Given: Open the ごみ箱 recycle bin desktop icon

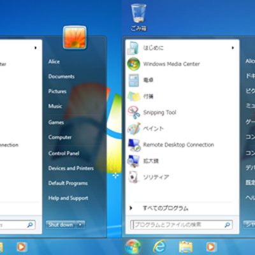Looking at the screenshot, I should click(138, 17).
